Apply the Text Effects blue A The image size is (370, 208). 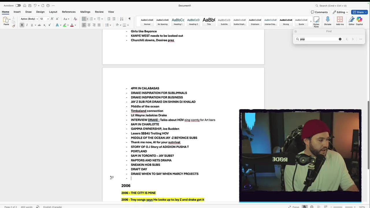click(57, 25)
